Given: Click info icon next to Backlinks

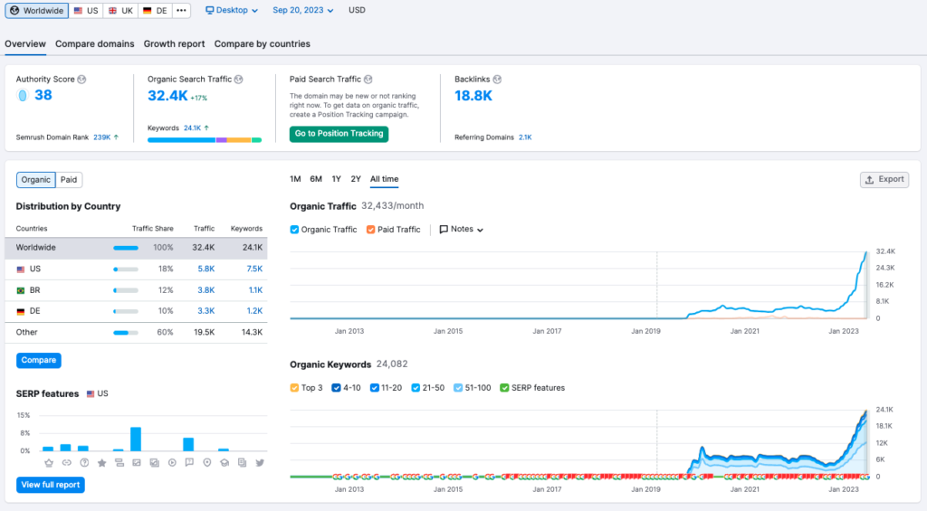Looking at the screenshot, I should 497,80.
